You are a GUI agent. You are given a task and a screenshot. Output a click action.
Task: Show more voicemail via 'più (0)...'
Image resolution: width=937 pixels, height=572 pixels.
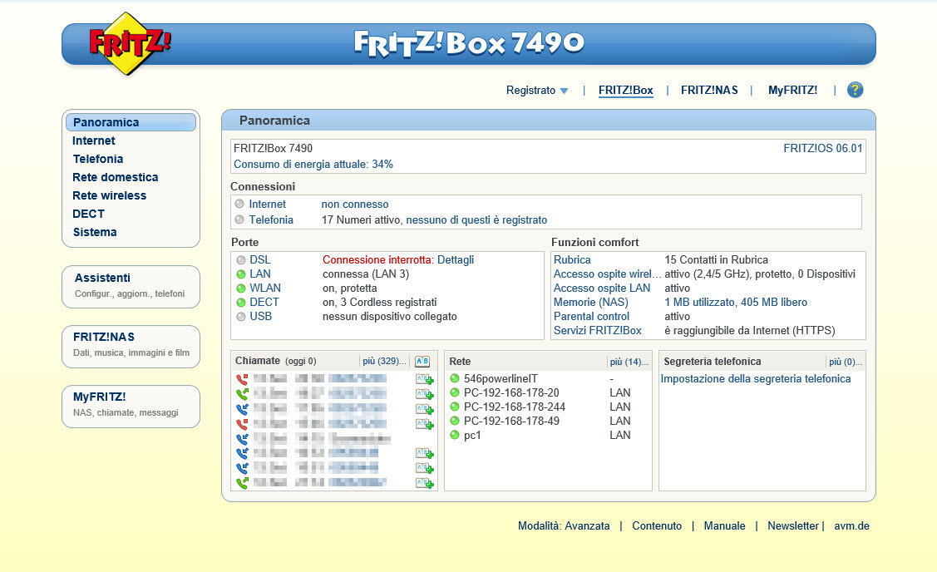click(846, 362)
